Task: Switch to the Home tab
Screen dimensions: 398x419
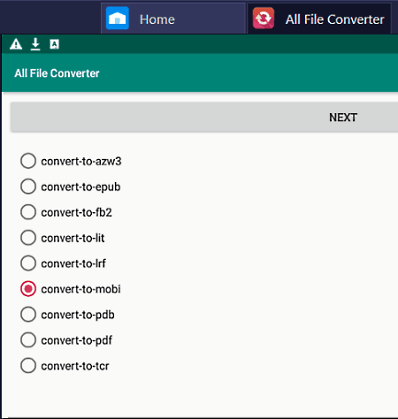Action: [x=173, y=19]
